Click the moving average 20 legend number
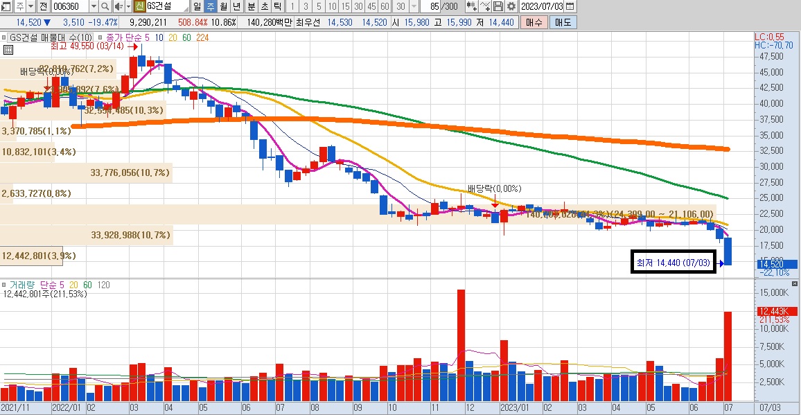This screenshot has height=415, width=801. [x=172, y=37]
